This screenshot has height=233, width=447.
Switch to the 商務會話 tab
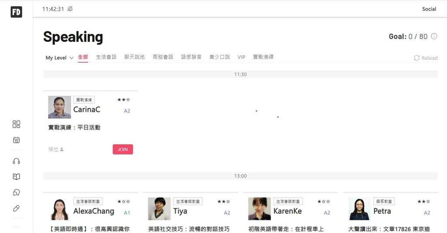(x=163, y=57)
